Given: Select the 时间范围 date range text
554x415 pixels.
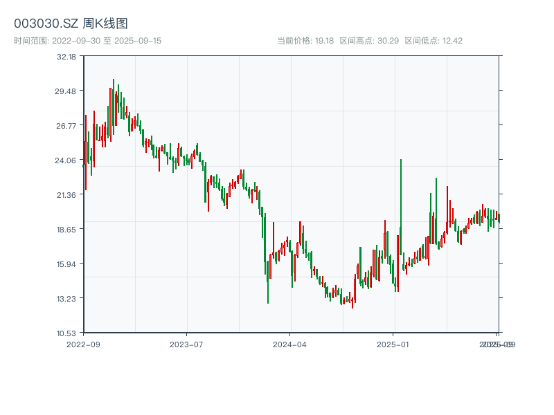Looking at the screenshot, I should tap(87, 41).
